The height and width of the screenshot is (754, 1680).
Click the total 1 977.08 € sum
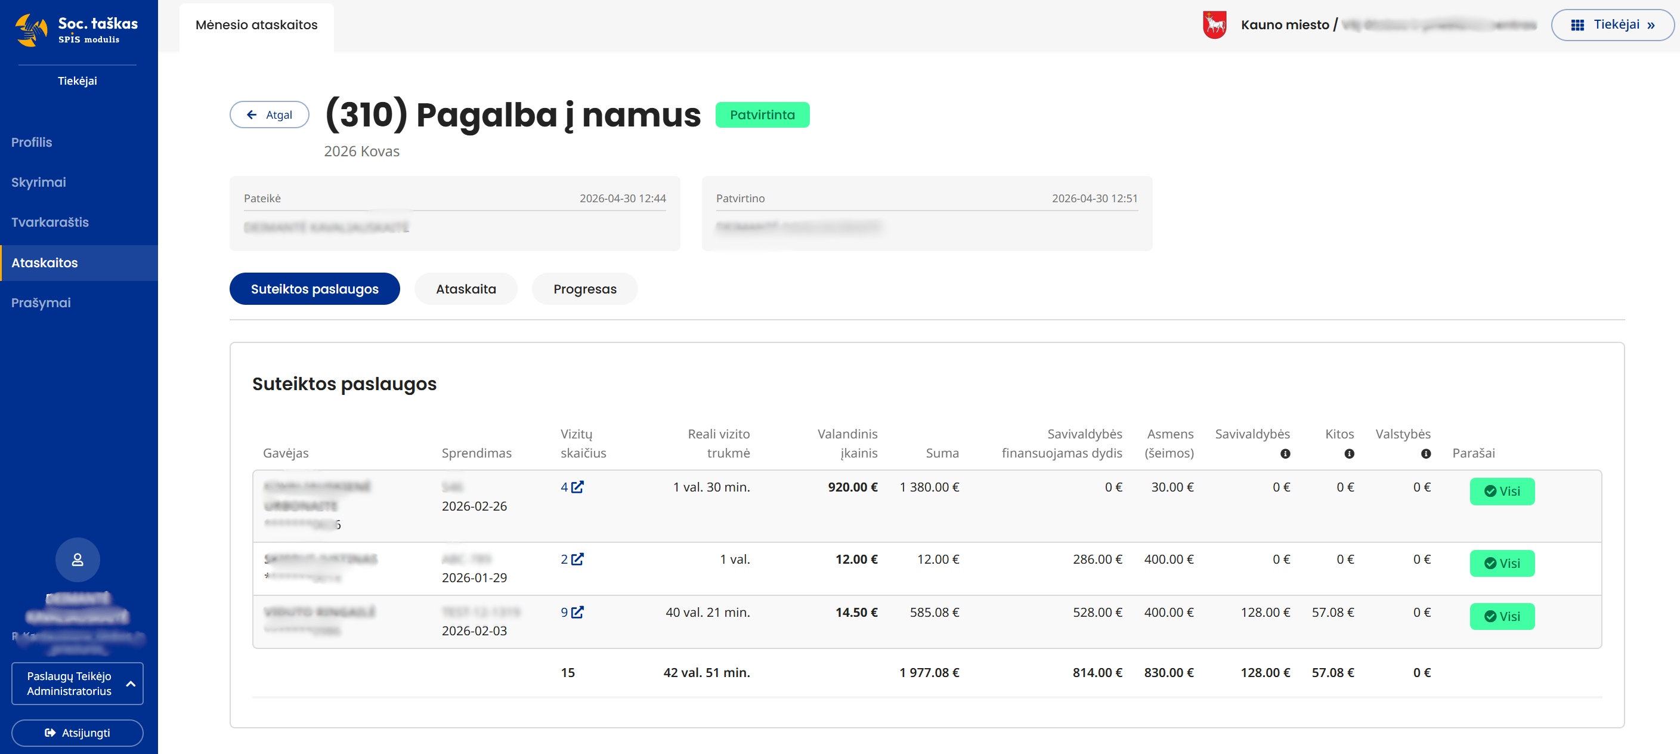(929, 672)
